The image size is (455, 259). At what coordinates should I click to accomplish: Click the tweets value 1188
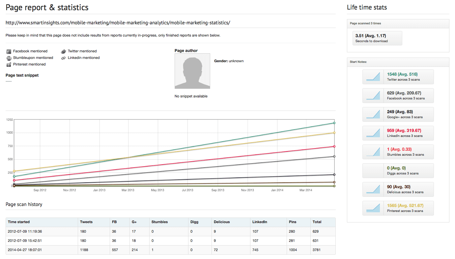pyautogui.click(x=84, y=250)
